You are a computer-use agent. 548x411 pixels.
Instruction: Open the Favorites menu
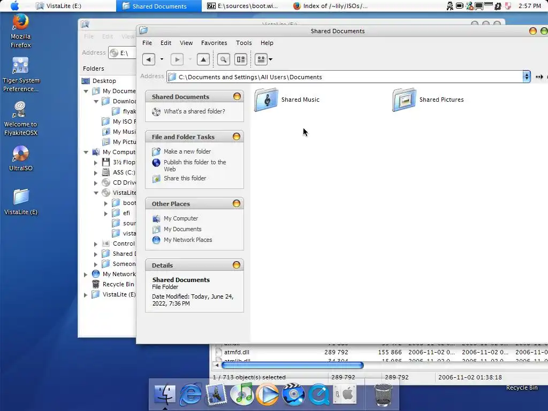[214, 43]
